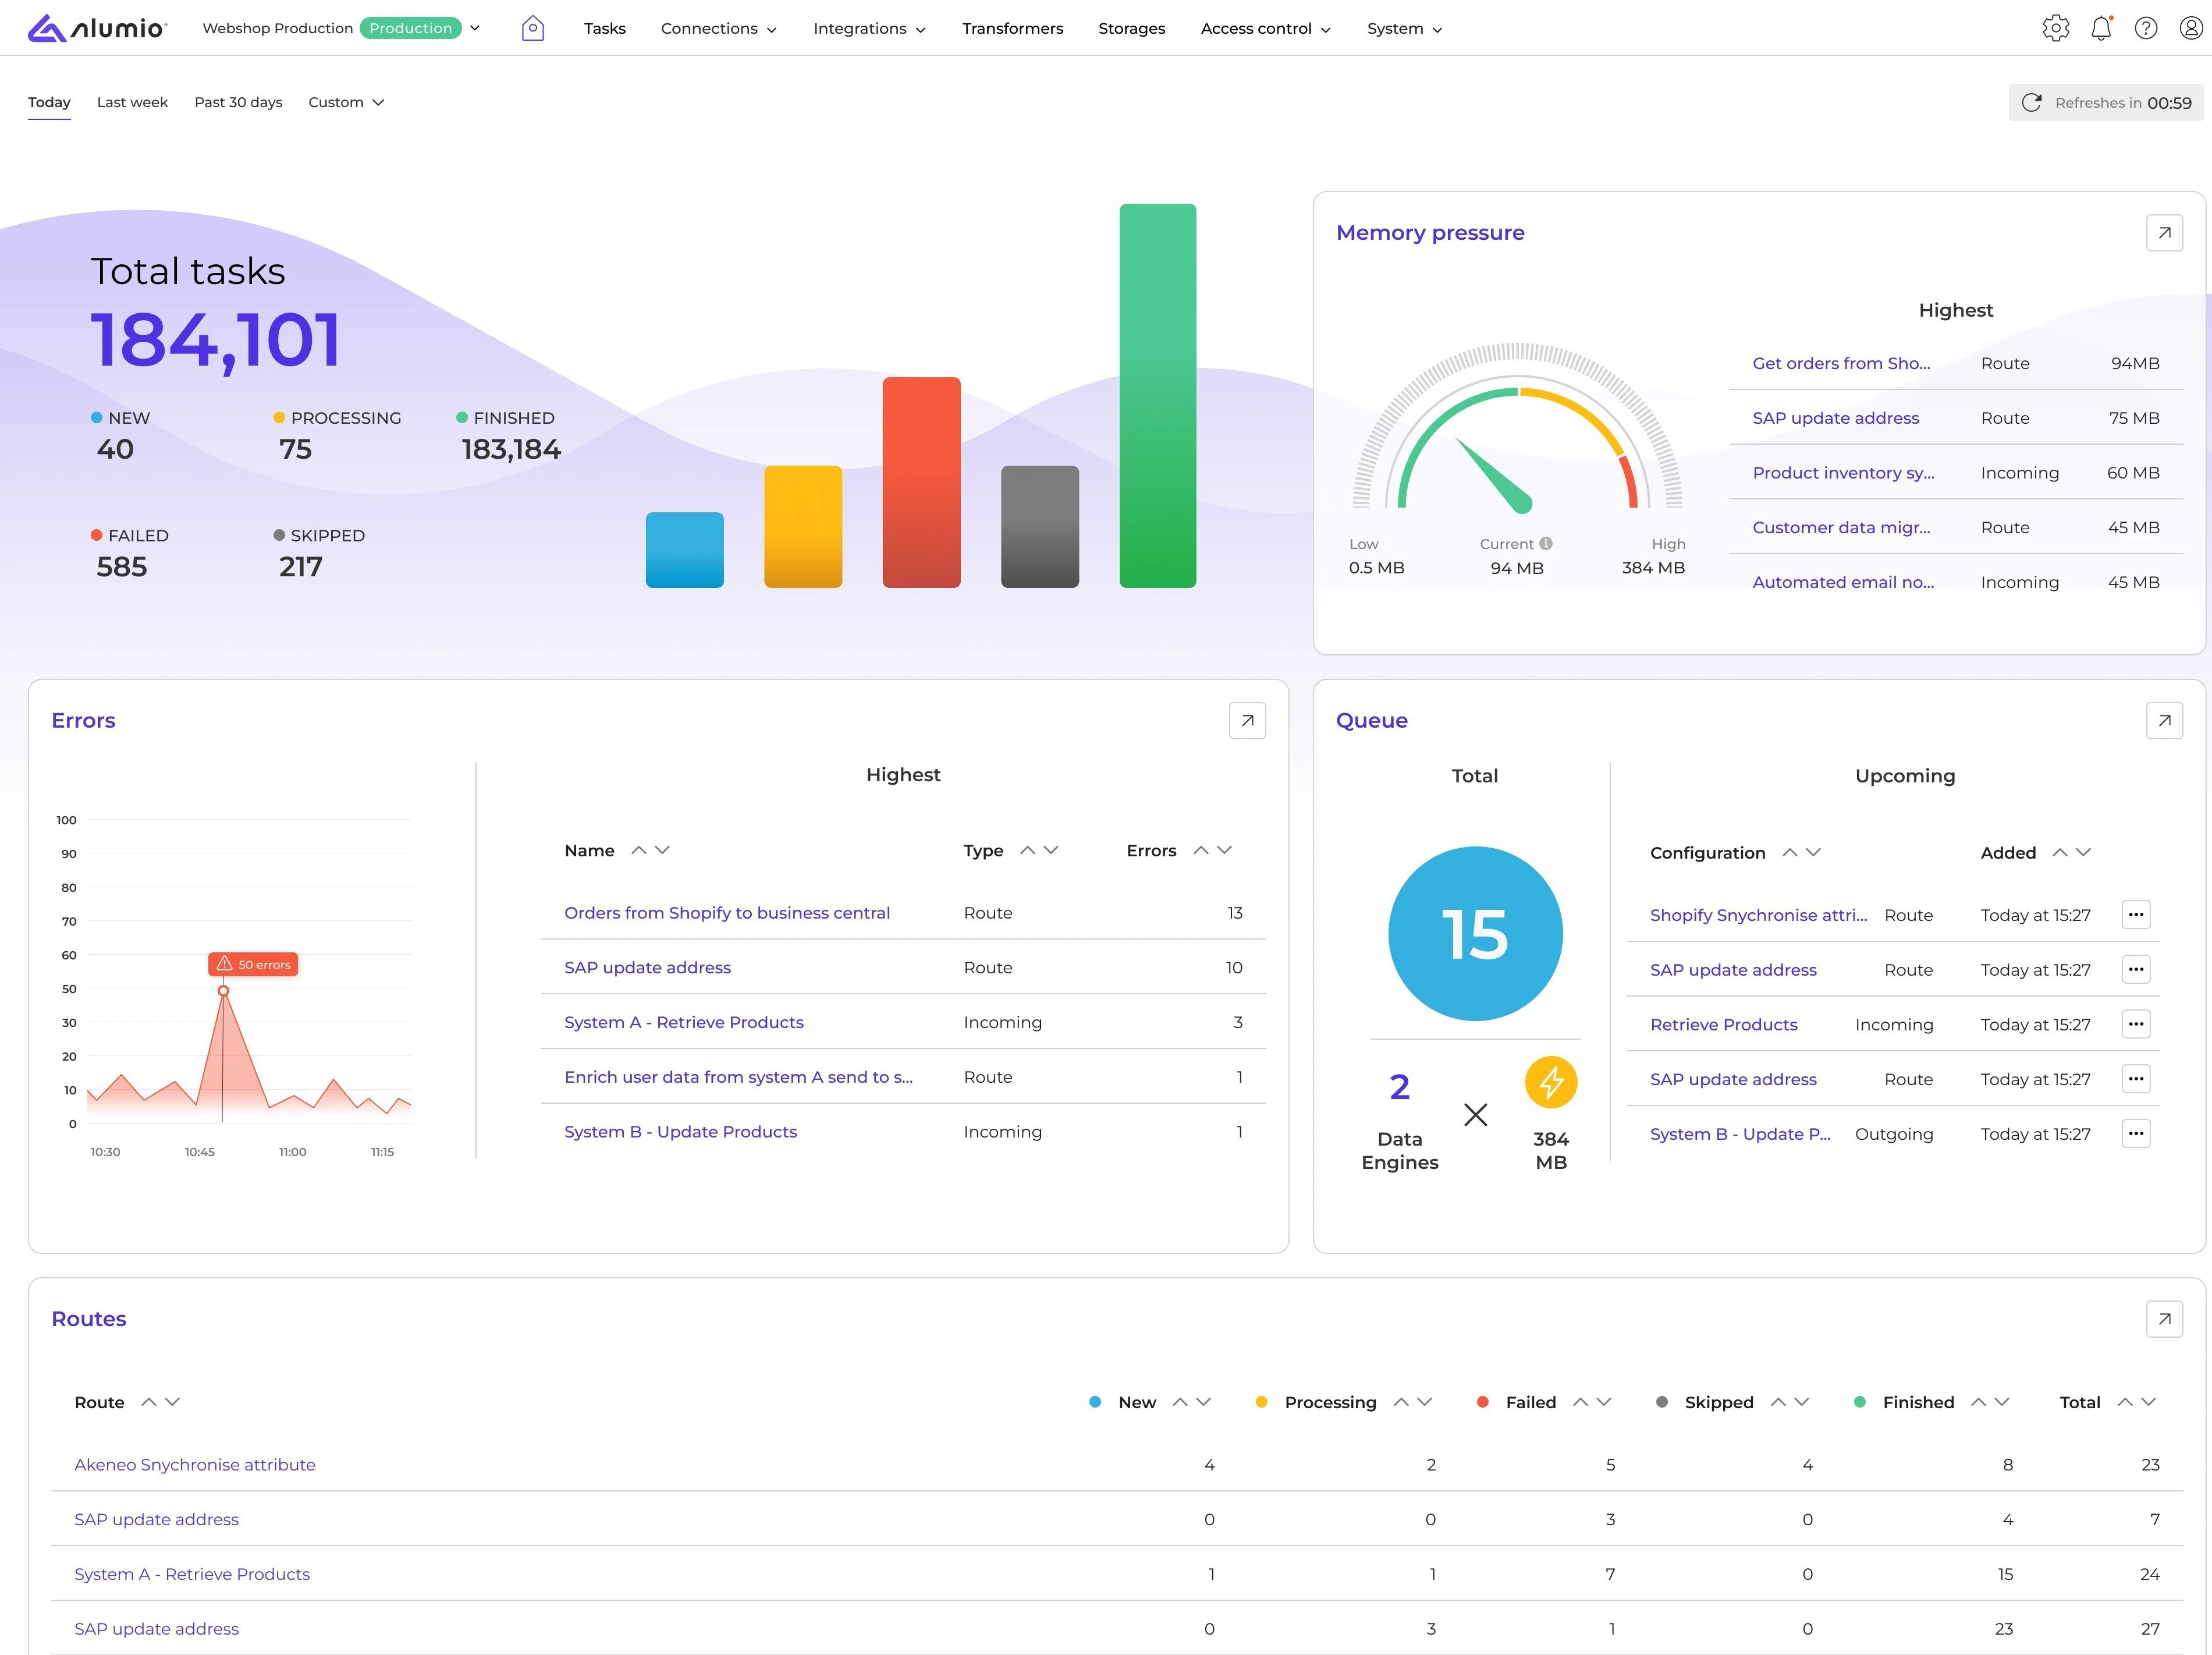Open the Akeneo Snychronise attribute route
The image size is (2212, 1655).
[x=195, y=1464]
